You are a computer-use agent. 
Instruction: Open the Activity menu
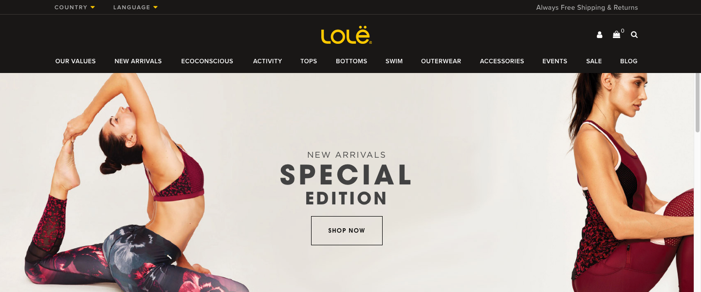tap(268, 61)
